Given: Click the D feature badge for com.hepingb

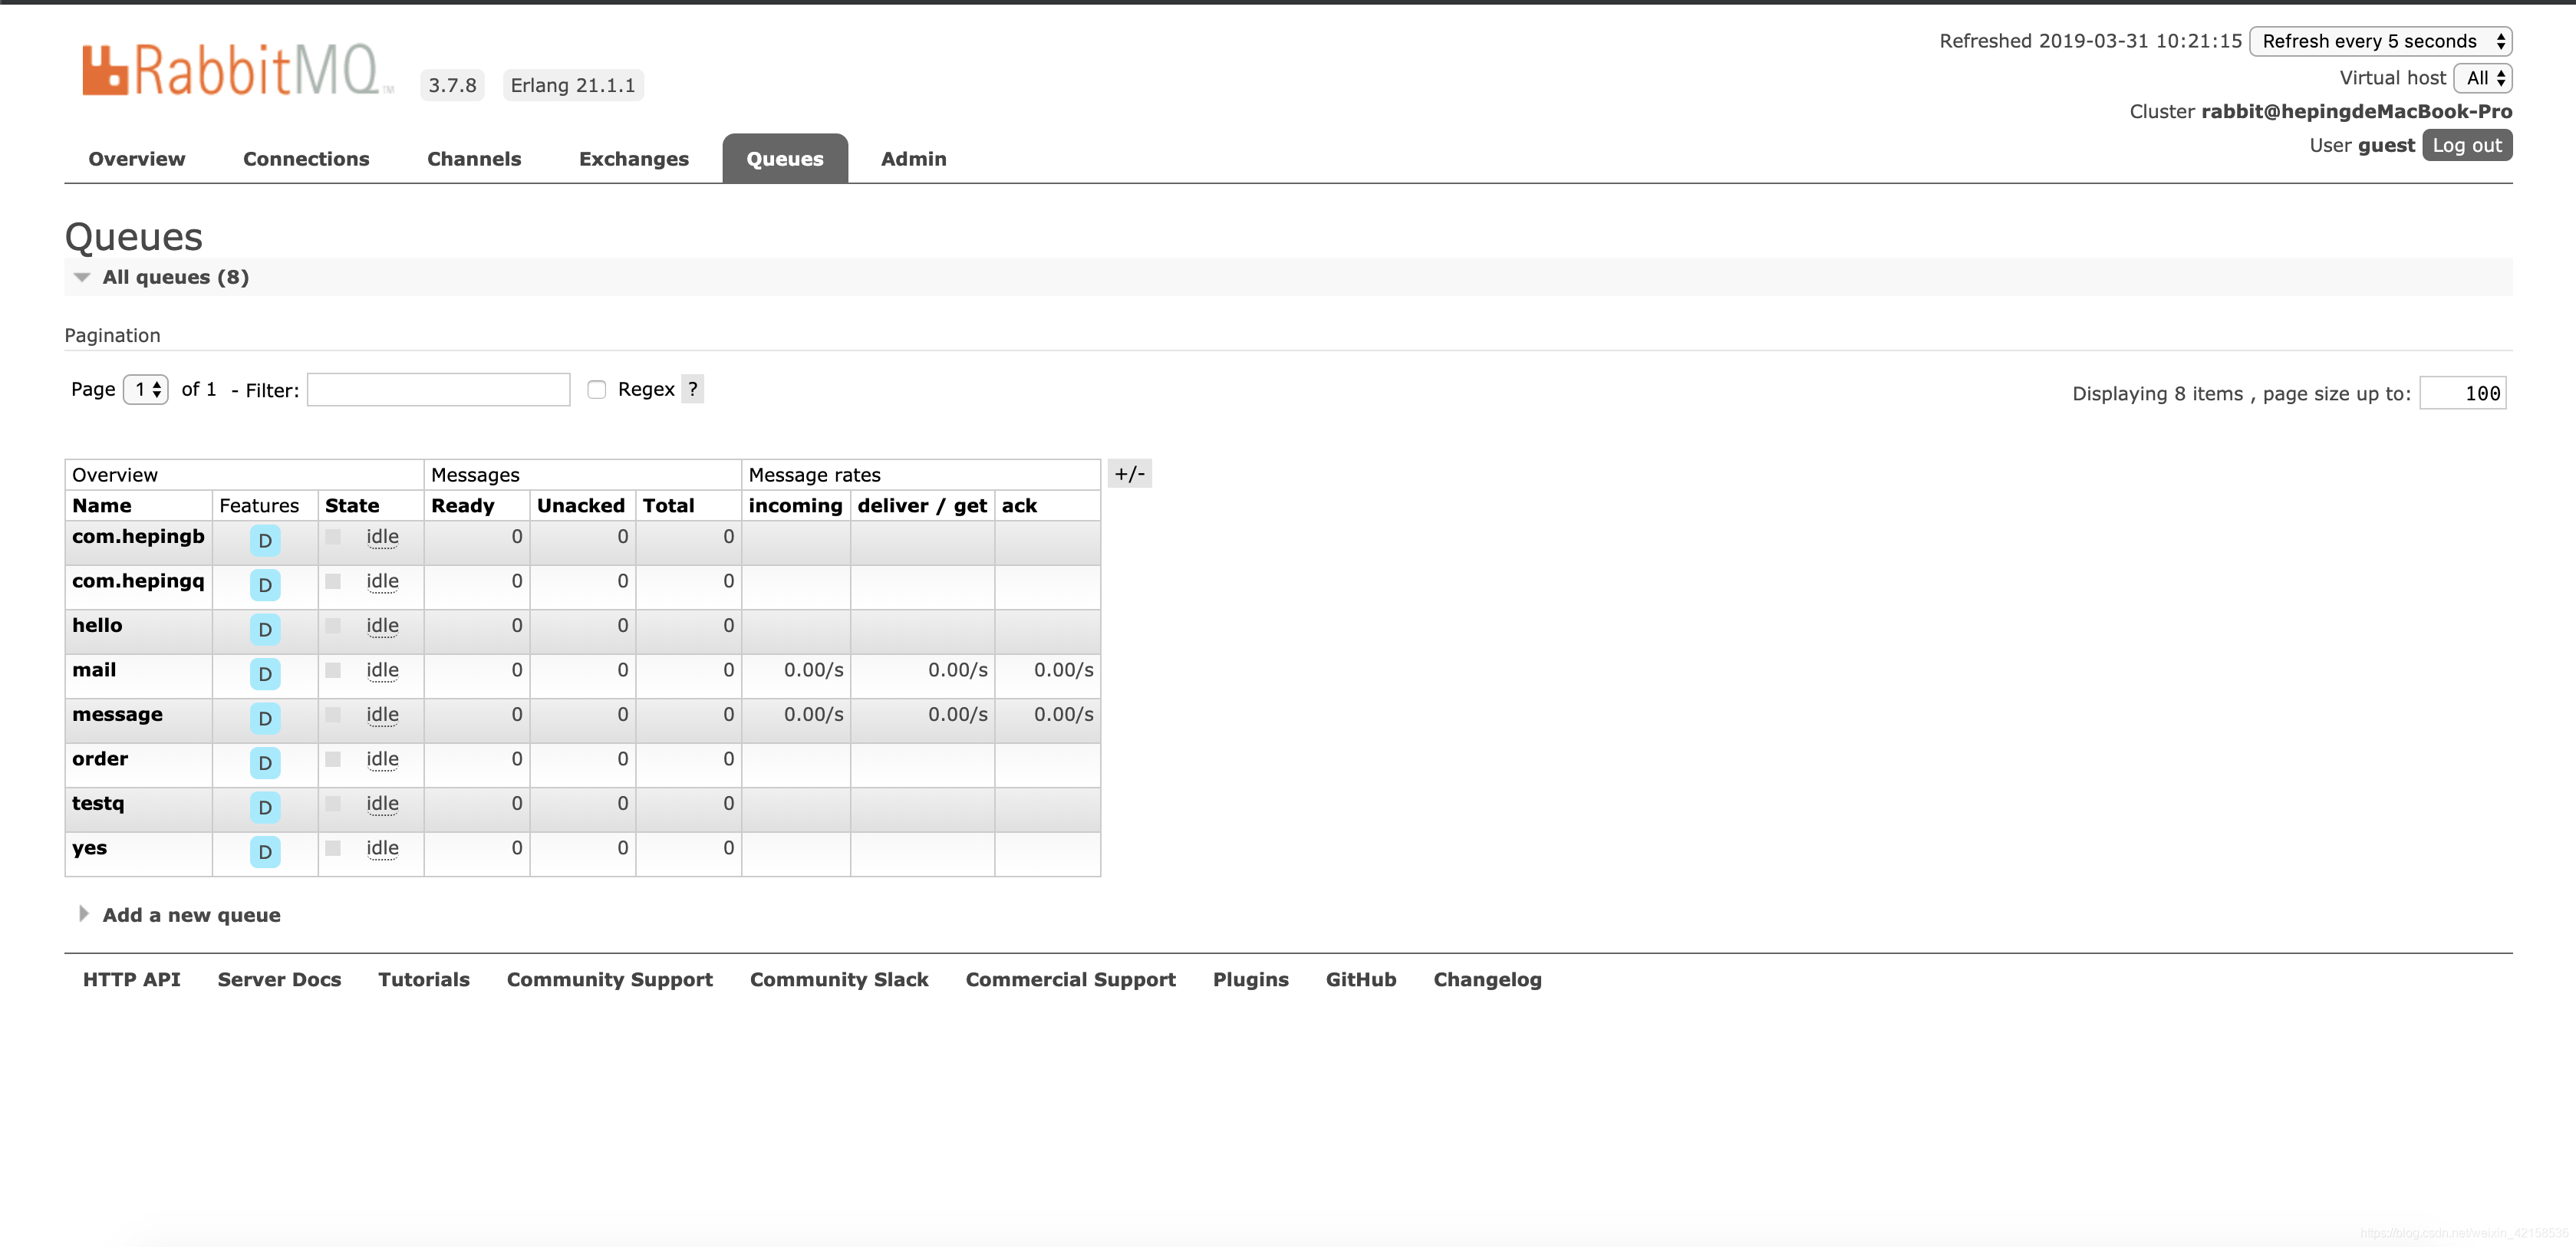Looking at the screenshot, I should 265,541.
